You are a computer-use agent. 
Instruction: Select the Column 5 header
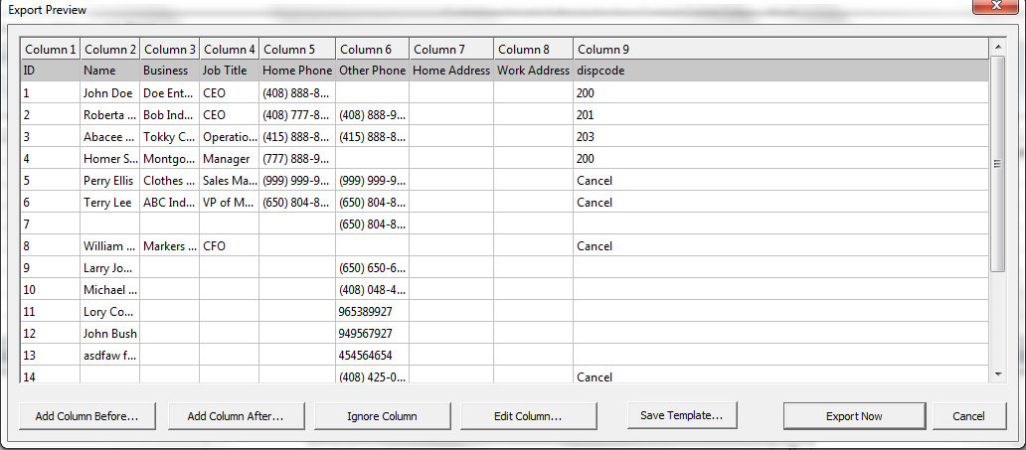(297, 49)
